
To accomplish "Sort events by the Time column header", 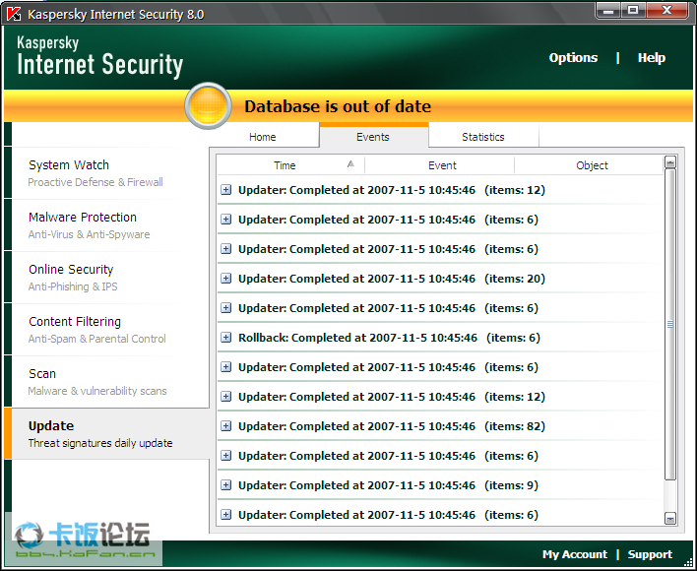I will (290, 165).
